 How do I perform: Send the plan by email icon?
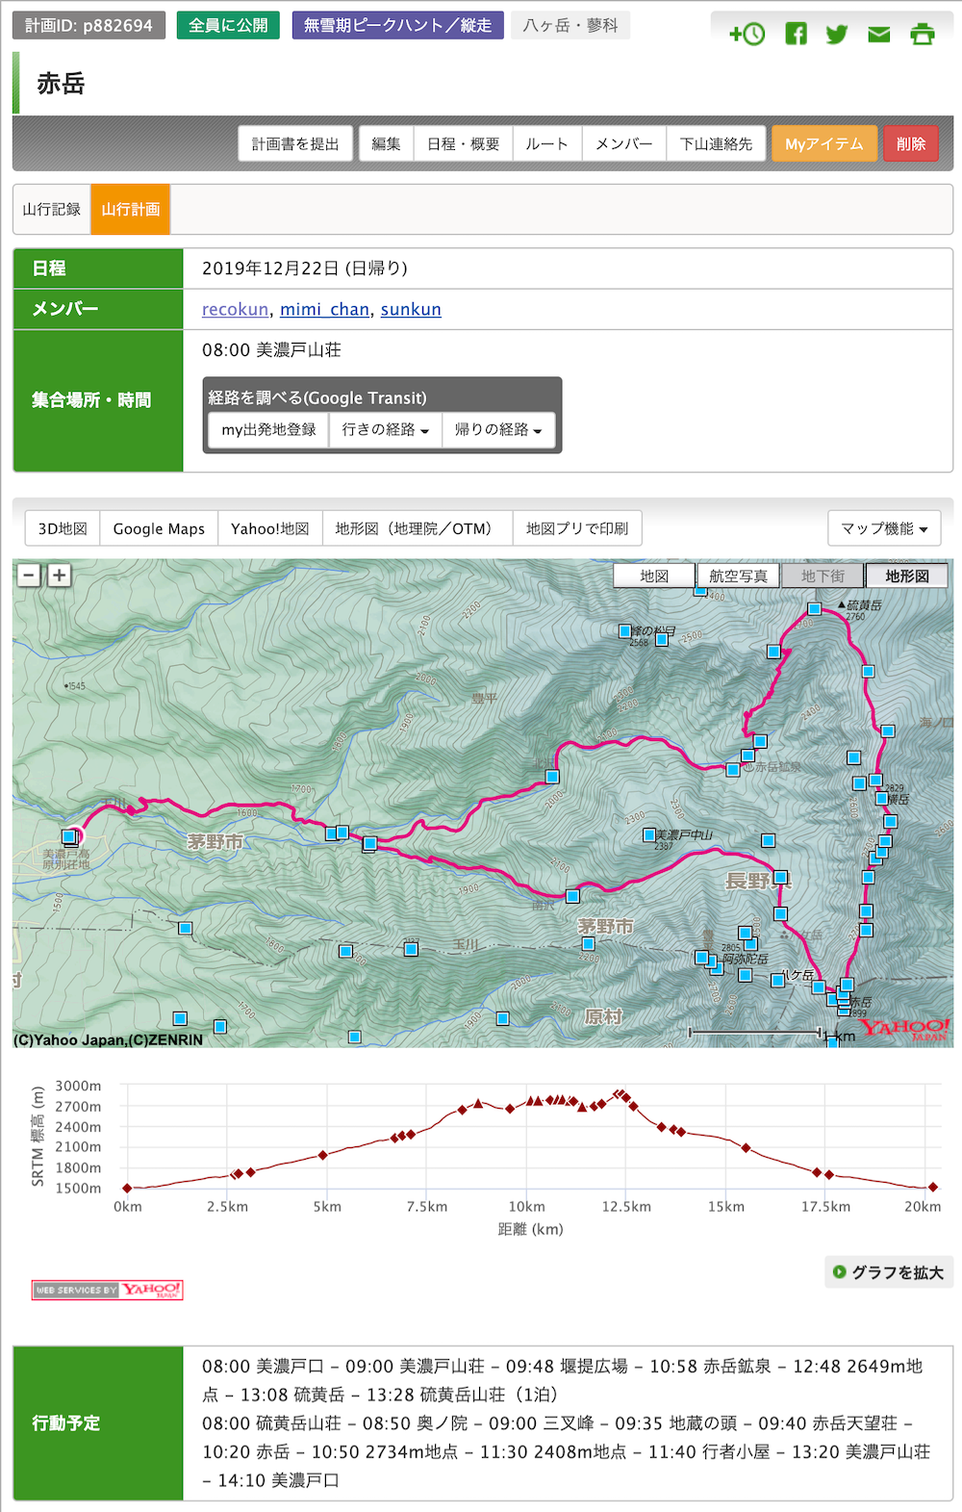click(878, 35)
